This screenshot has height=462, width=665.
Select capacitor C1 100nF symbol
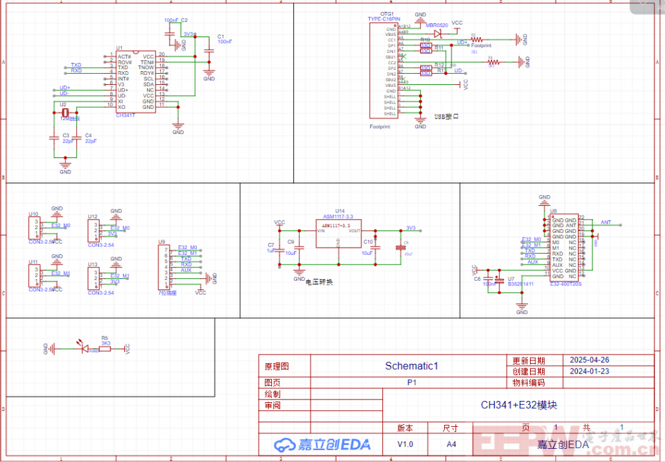coord(209,50)
